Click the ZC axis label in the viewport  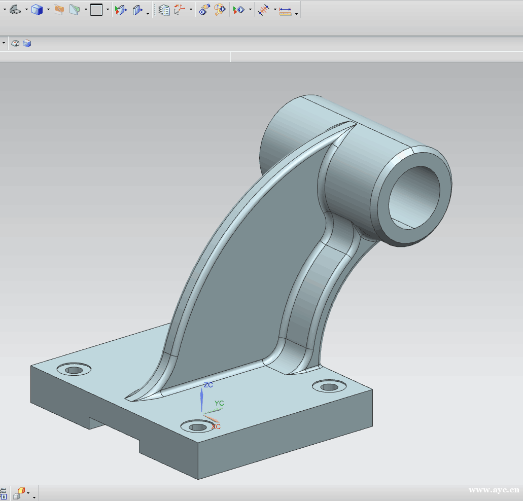pyautogui.click(x=208, y=385)
